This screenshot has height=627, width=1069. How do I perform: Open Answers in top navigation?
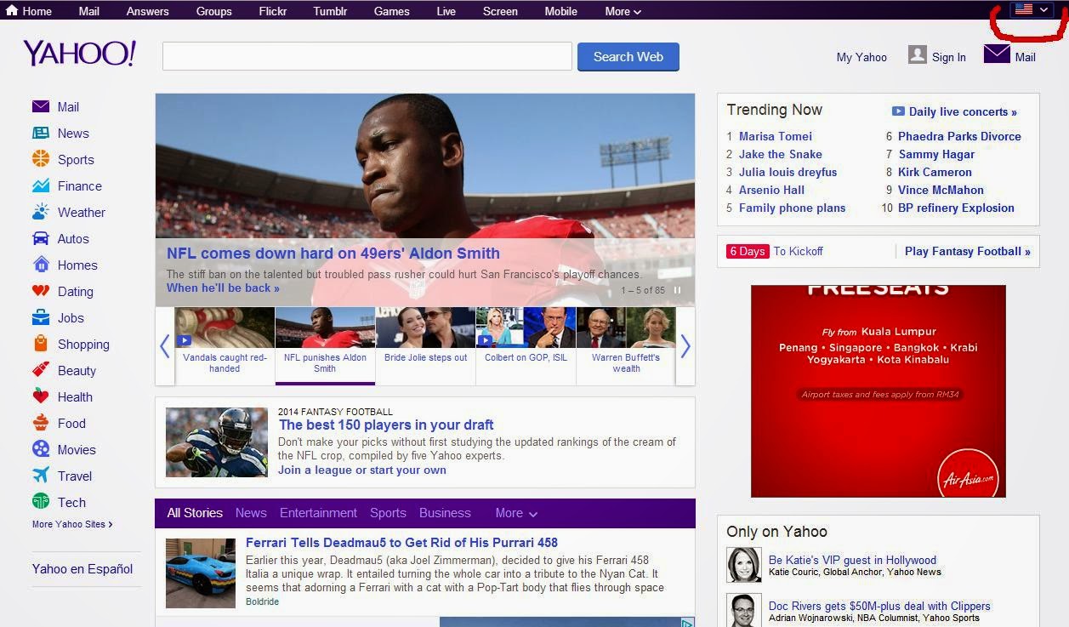(x=147, y=11)
